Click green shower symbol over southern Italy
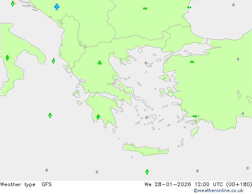The image size is (252, 194). [7, 58]
